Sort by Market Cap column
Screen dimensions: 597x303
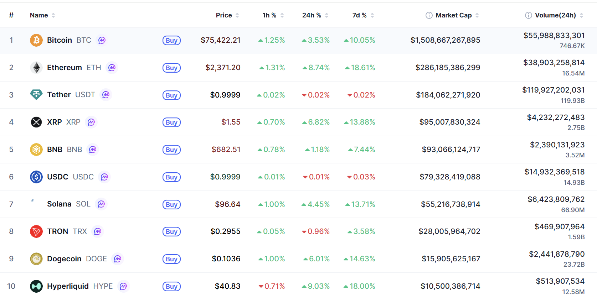(x=457, y=15)
